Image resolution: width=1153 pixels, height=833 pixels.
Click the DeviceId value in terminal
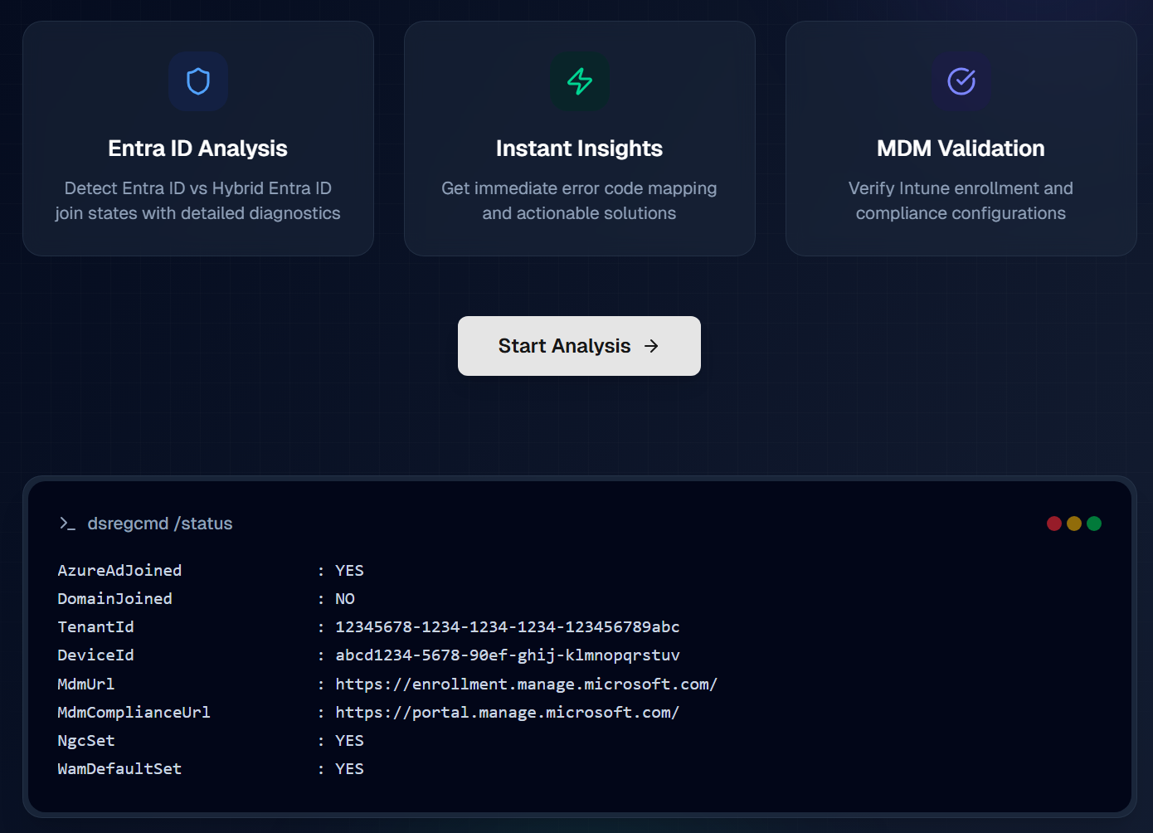click(x=507, y=655)
